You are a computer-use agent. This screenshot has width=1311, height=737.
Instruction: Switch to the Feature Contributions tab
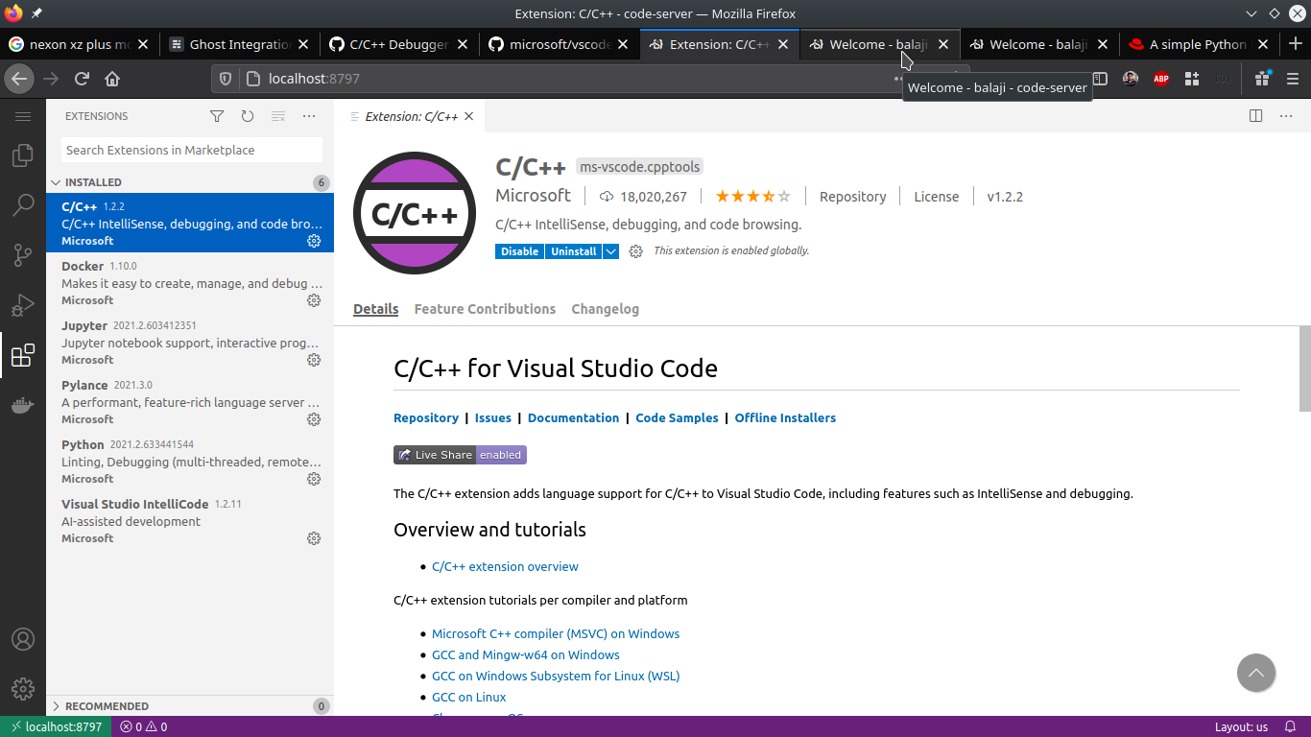coord(485,309)
